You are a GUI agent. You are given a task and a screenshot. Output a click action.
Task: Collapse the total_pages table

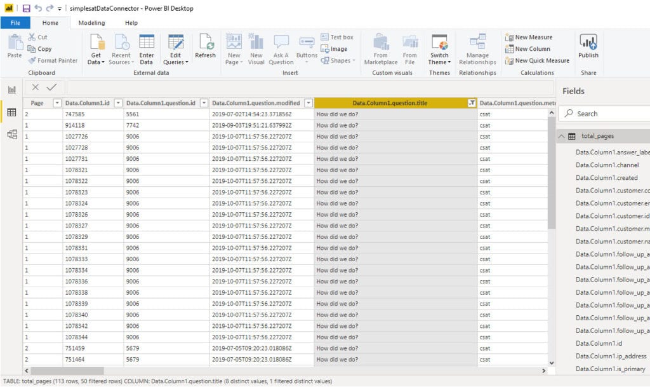(561, 135)
